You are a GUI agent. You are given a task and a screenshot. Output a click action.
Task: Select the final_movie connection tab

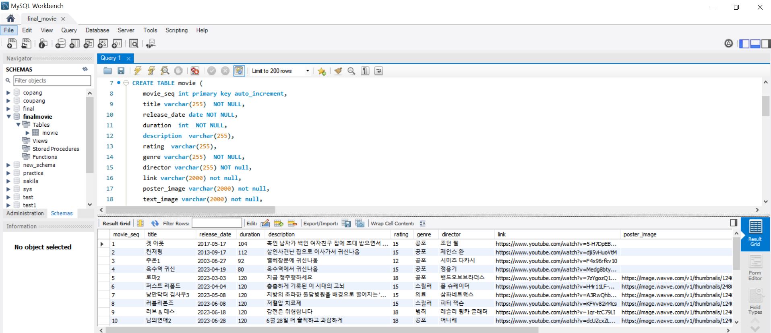pyautogui.click(x=42, y=18)
